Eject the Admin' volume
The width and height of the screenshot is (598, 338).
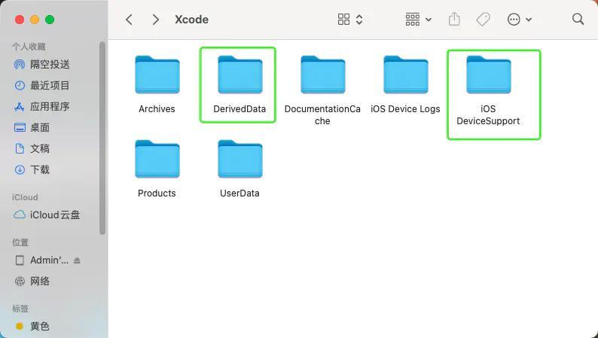tap(77, 260)
